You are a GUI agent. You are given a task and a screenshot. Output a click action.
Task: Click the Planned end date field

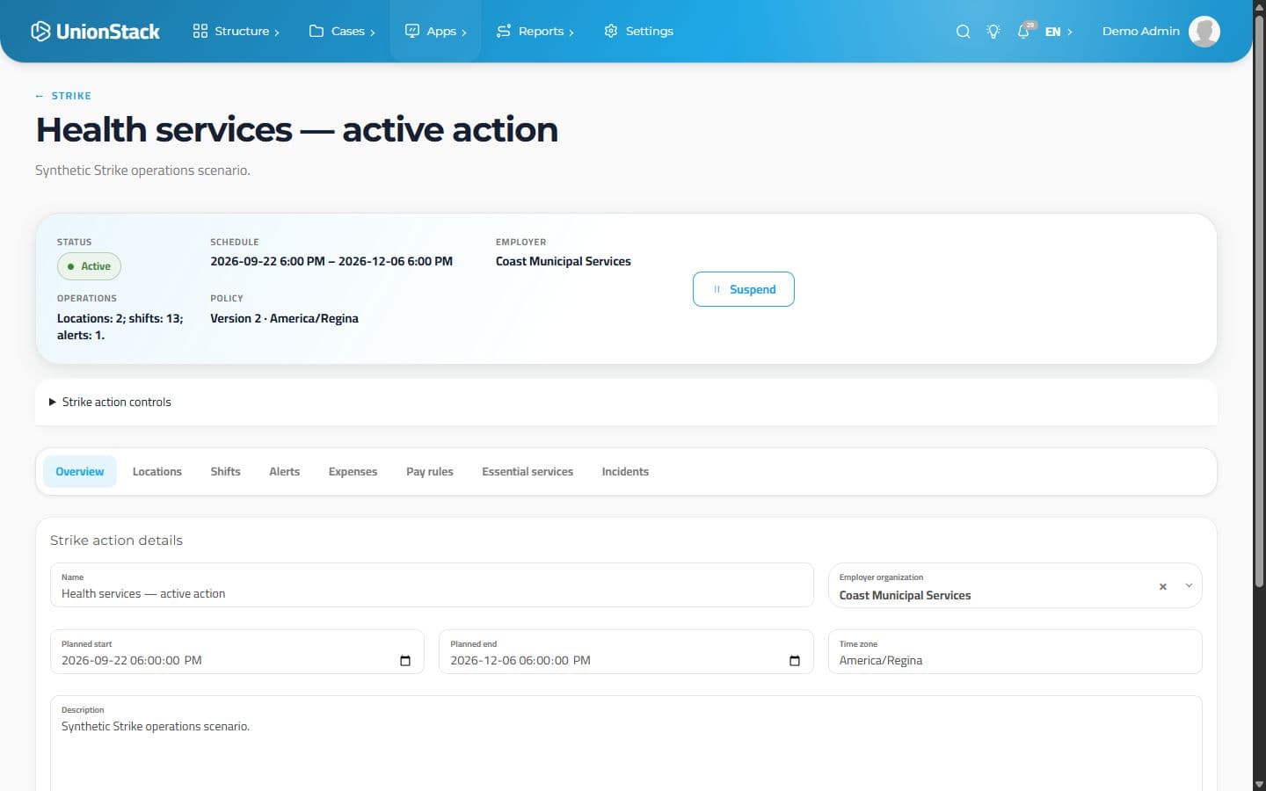[x=626, y=652]
